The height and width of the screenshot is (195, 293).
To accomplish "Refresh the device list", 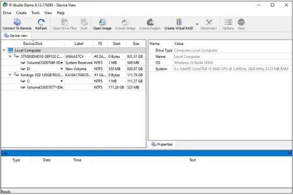I will point(41,22).
